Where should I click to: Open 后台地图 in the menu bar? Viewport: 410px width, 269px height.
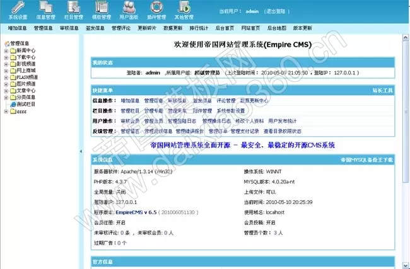[x=277, y=28]
